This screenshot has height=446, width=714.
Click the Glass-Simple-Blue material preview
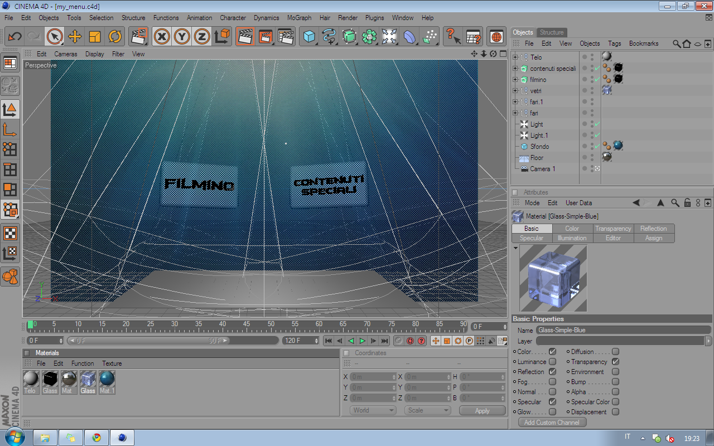[553, 278]
